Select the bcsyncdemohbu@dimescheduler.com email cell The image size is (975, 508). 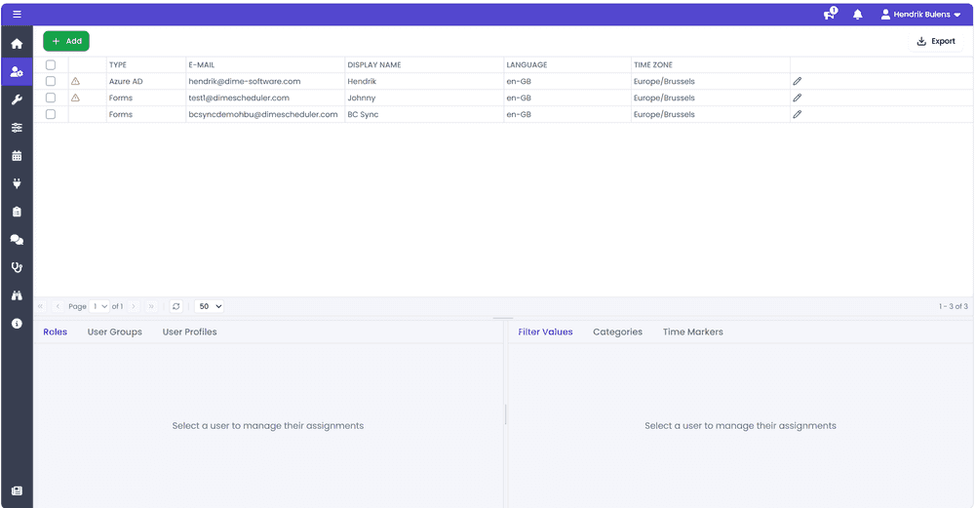[265, 114]
